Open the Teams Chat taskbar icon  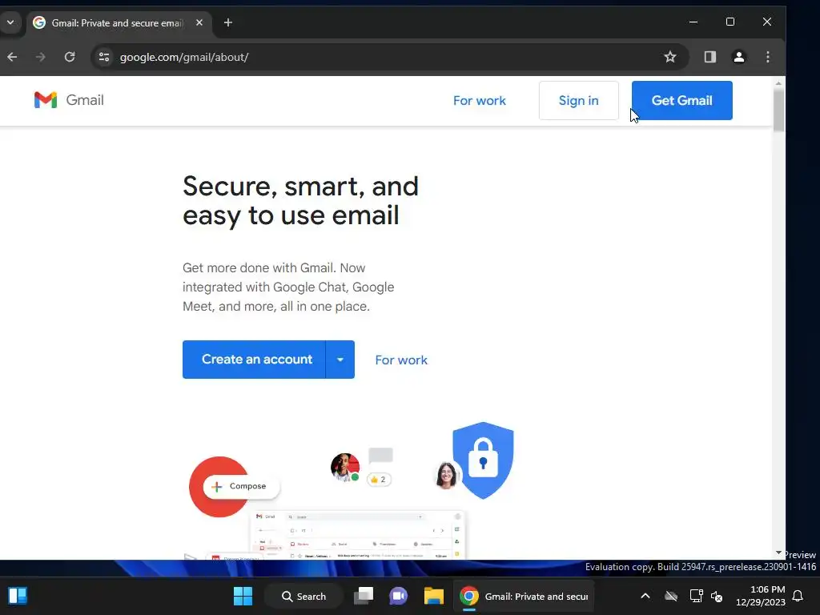[x=399, y=596]
